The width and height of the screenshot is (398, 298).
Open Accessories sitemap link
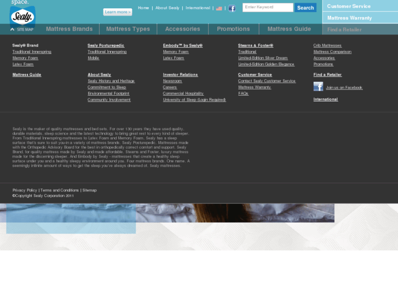tap(324, 58)
